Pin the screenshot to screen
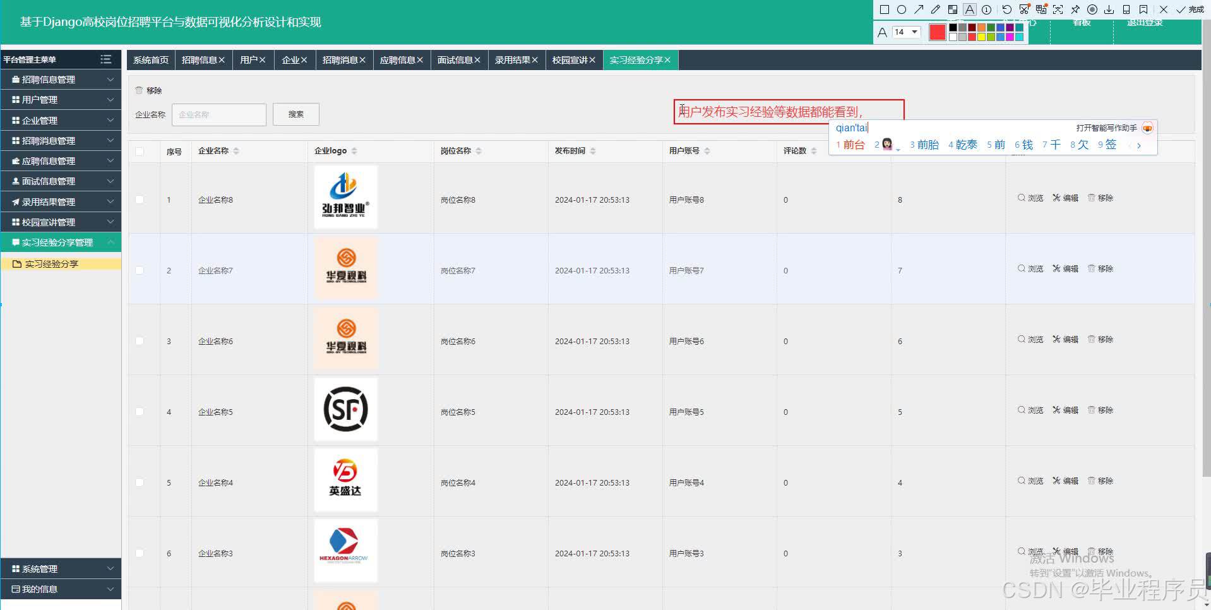This screenshot has height=610, width=1211. click(x=1075, y=9)
